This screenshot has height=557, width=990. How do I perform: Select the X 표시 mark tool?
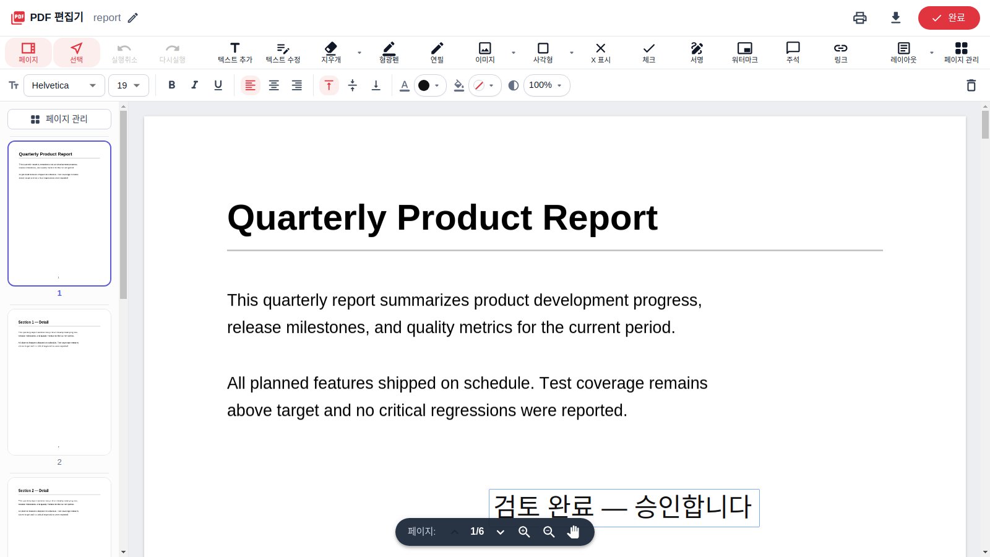(601, 53)
